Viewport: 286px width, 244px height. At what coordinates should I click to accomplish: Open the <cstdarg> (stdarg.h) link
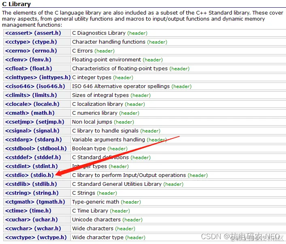pyautogui.click(x=33, y=139)
